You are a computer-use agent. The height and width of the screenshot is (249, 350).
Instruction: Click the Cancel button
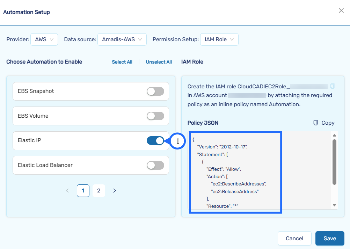coord(294,239)
